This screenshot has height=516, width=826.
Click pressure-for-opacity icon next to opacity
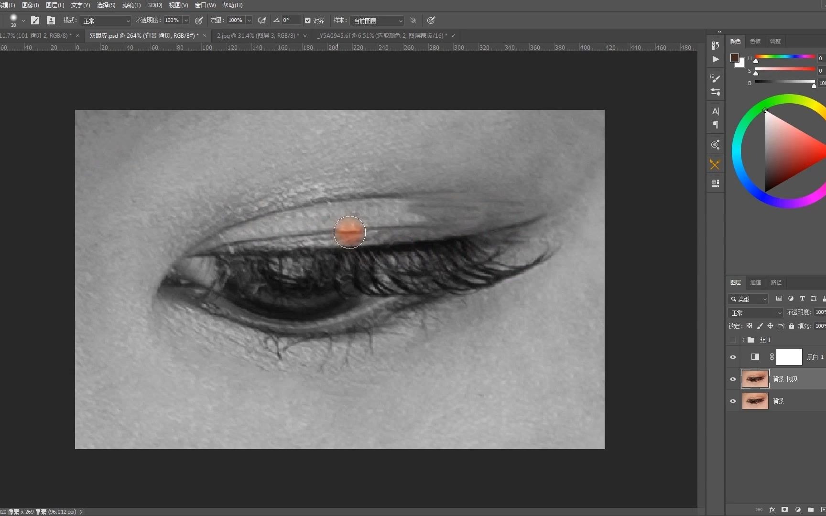[199, 21]
